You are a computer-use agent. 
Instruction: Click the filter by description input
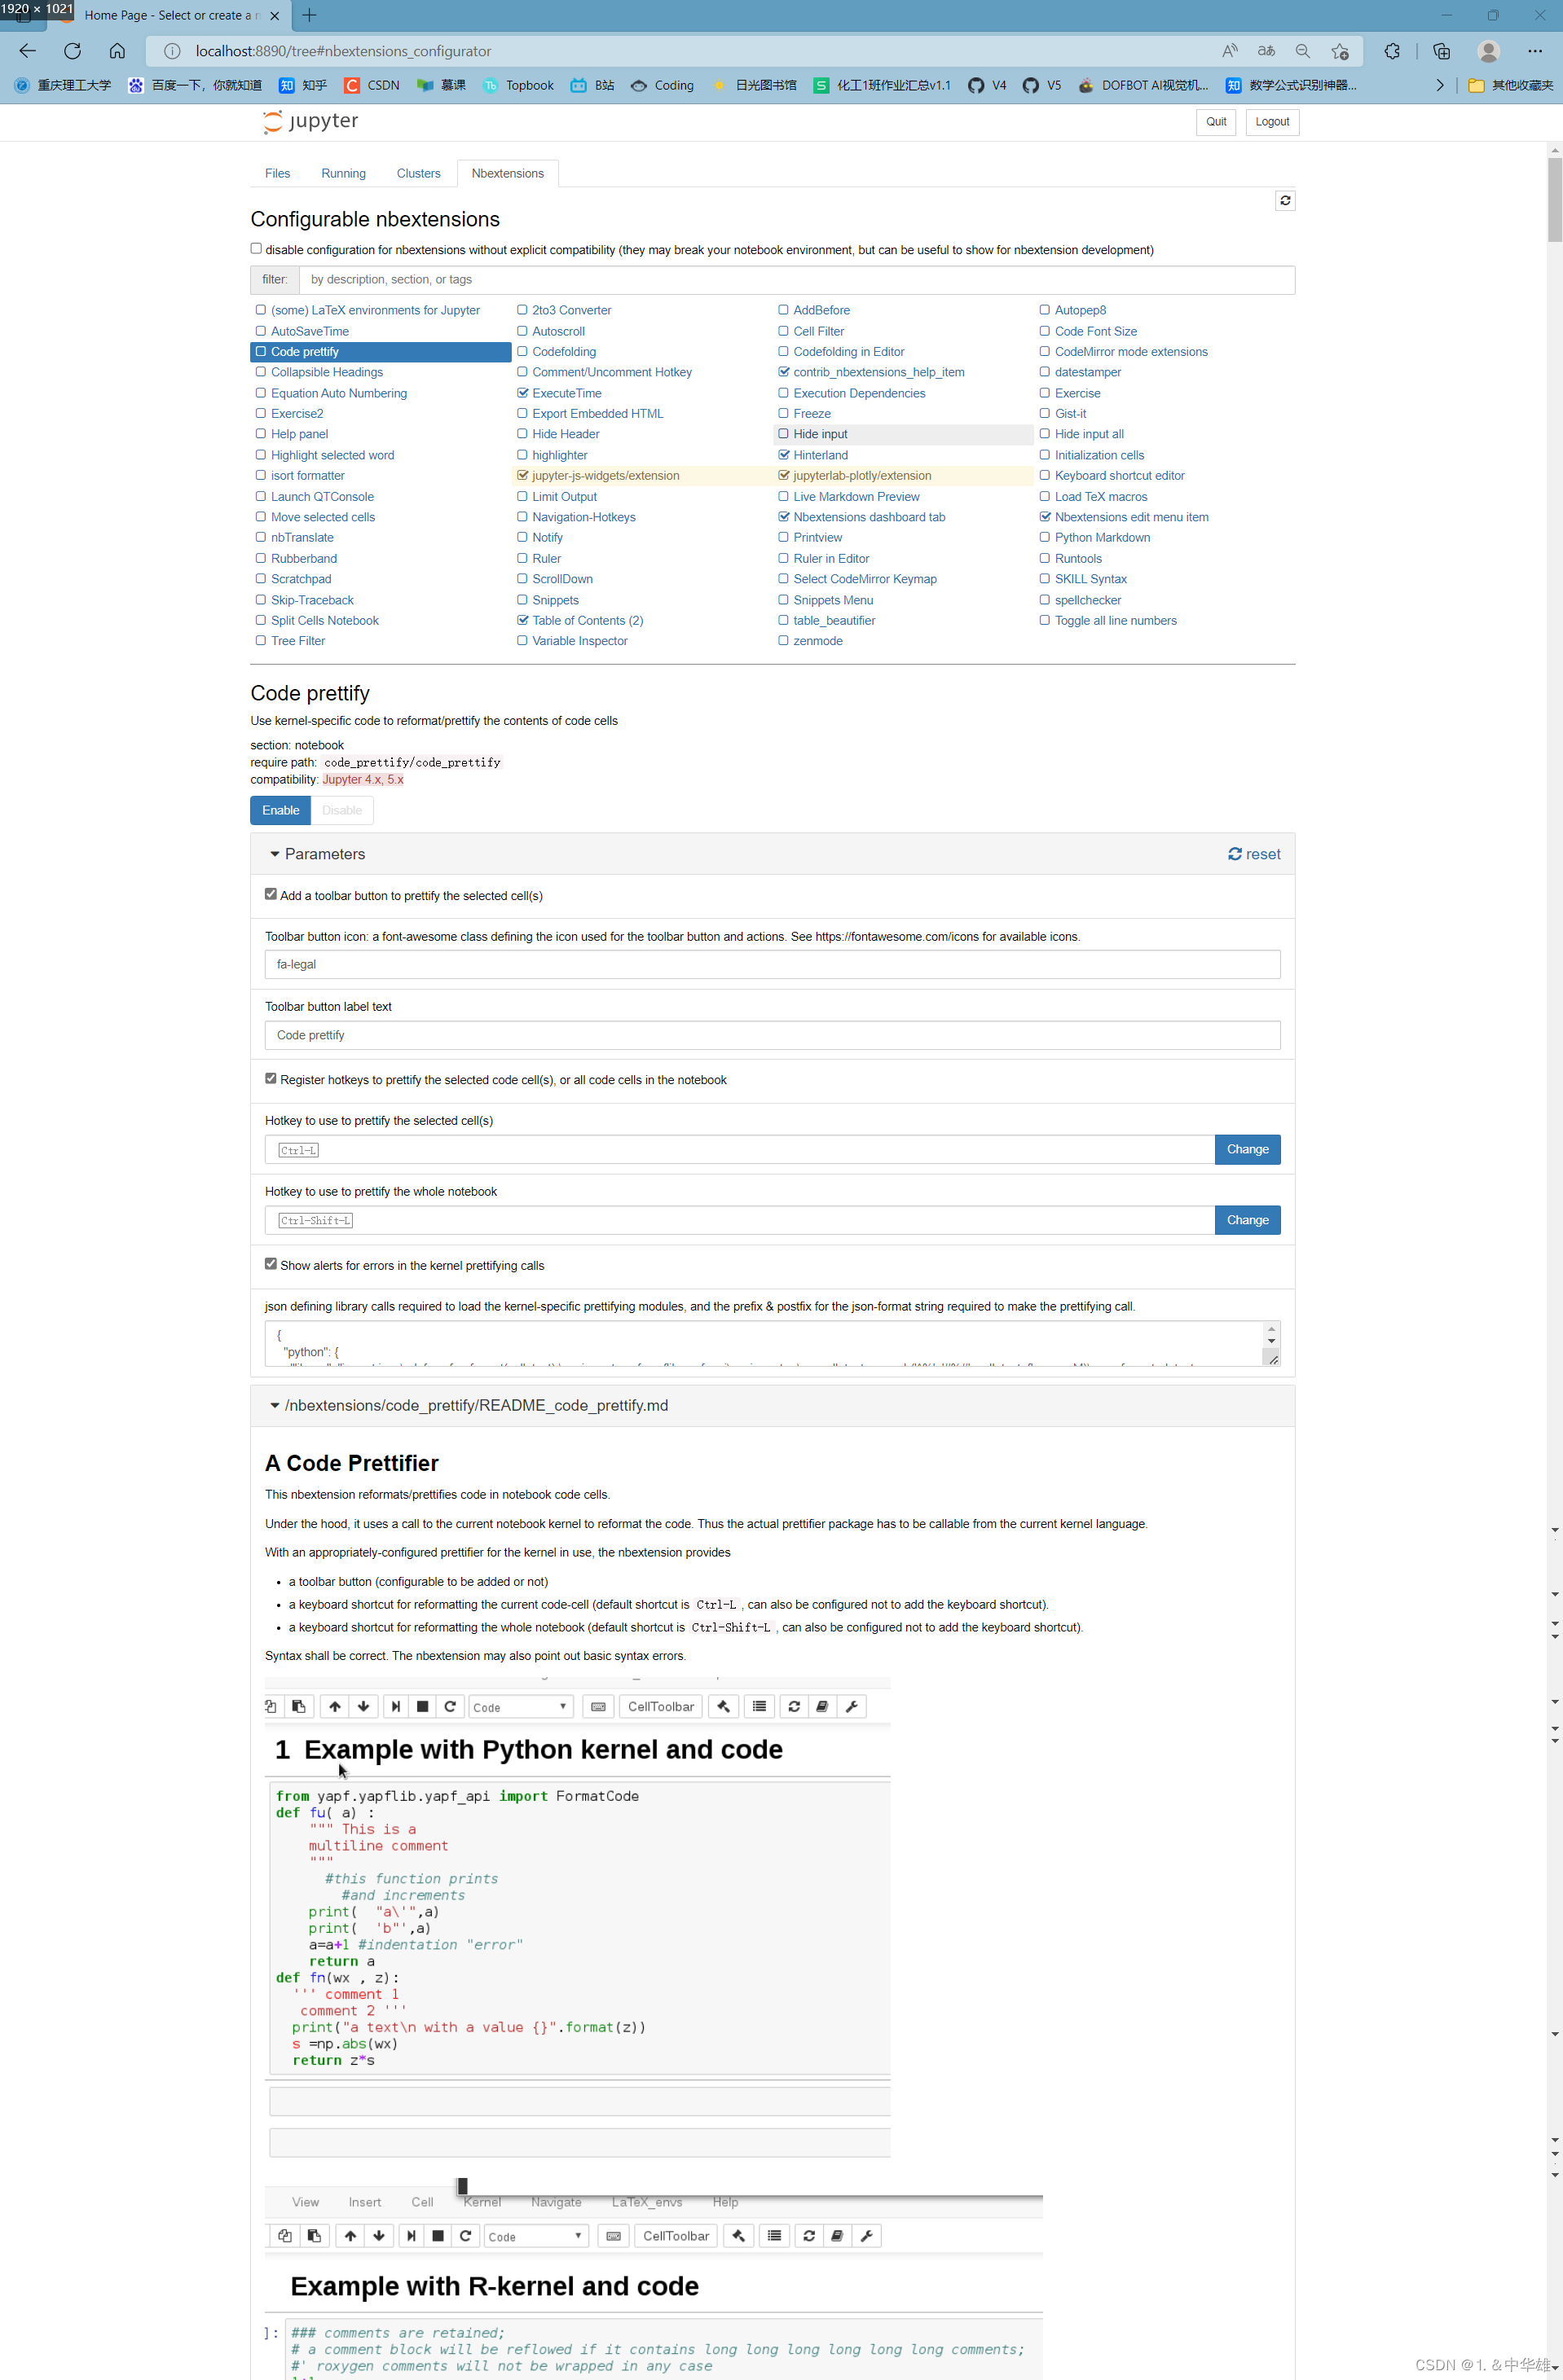(x=796, y=280)
